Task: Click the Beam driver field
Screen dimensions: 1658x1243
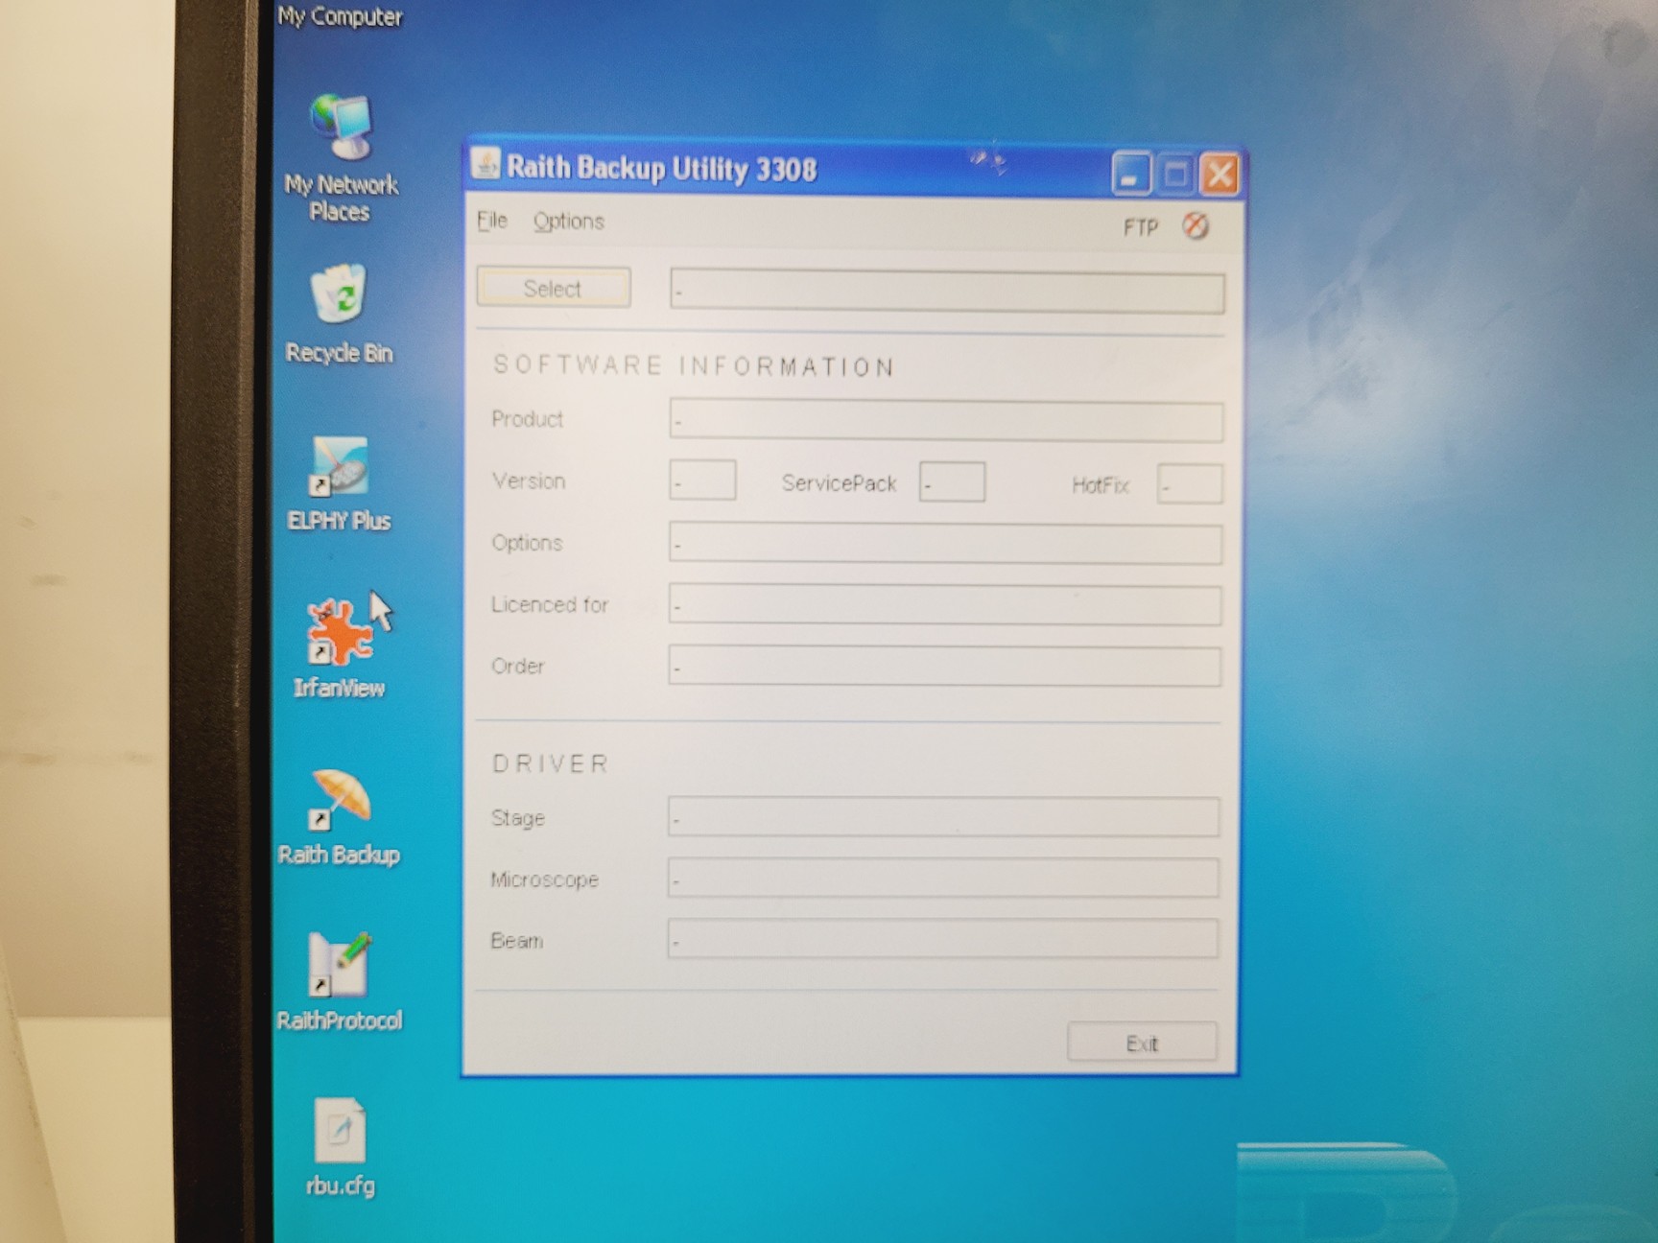Action: coord(943,939)
